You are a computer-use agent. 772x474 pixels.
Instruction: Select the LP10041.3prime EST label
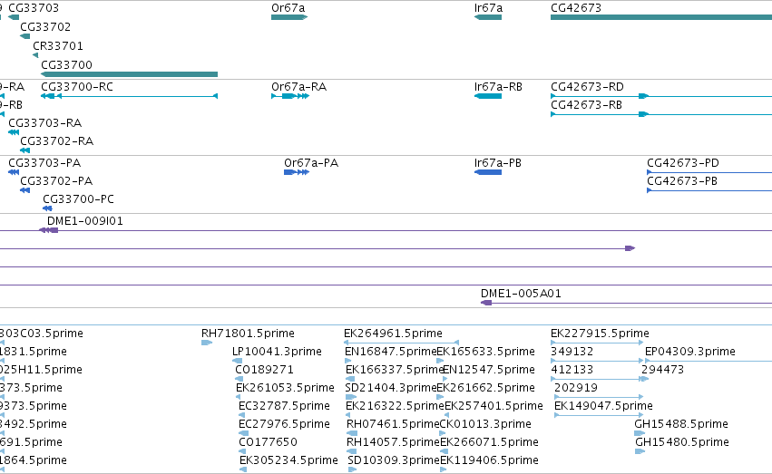pyautogui.click(x=277, y=352)
